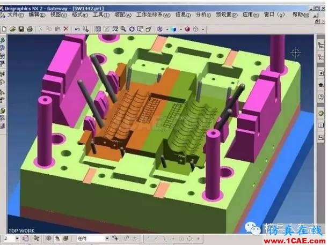Image resolution: width=328 pixels, height=245 pixels.
Task: Open the 帮助(H) menu
Action: pos(301,15)
